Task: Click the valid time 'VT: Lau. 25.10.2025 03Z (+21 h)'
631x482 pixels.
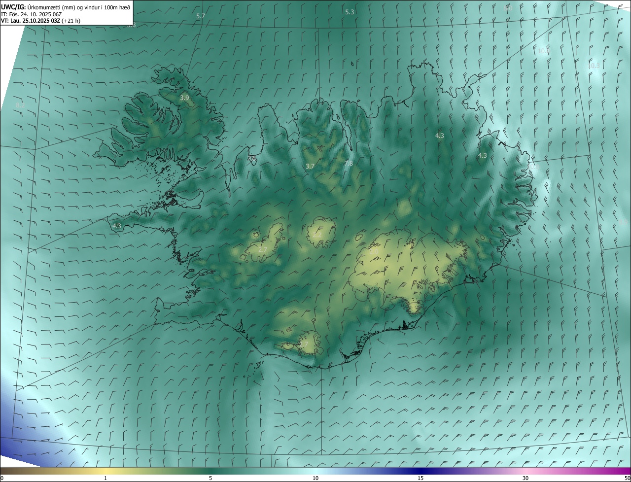Action: click(x=41, y=21)
